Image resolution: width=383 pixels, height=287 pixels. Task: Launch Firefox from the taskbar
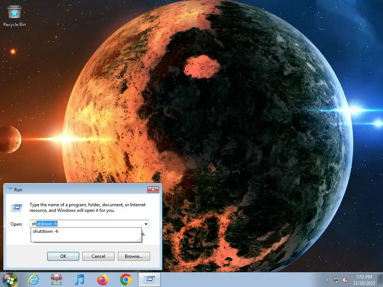point(103,280)
